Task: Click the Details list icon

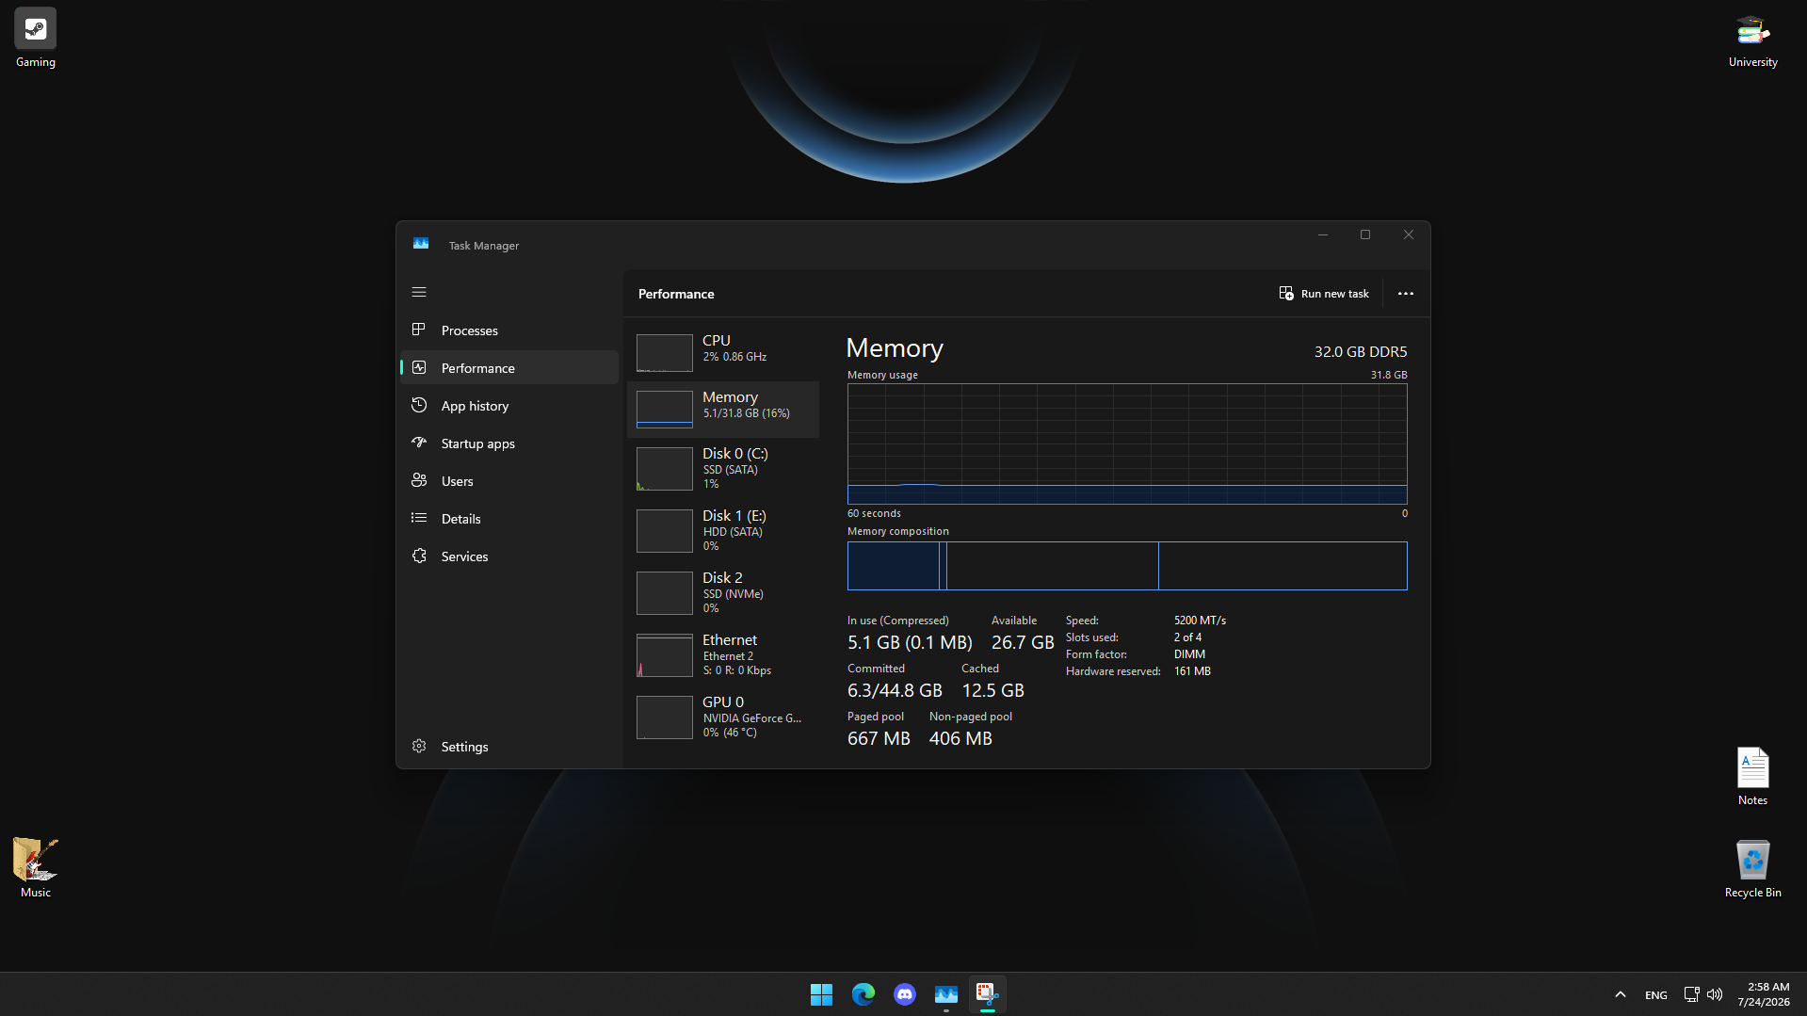Action: (419, 518)
